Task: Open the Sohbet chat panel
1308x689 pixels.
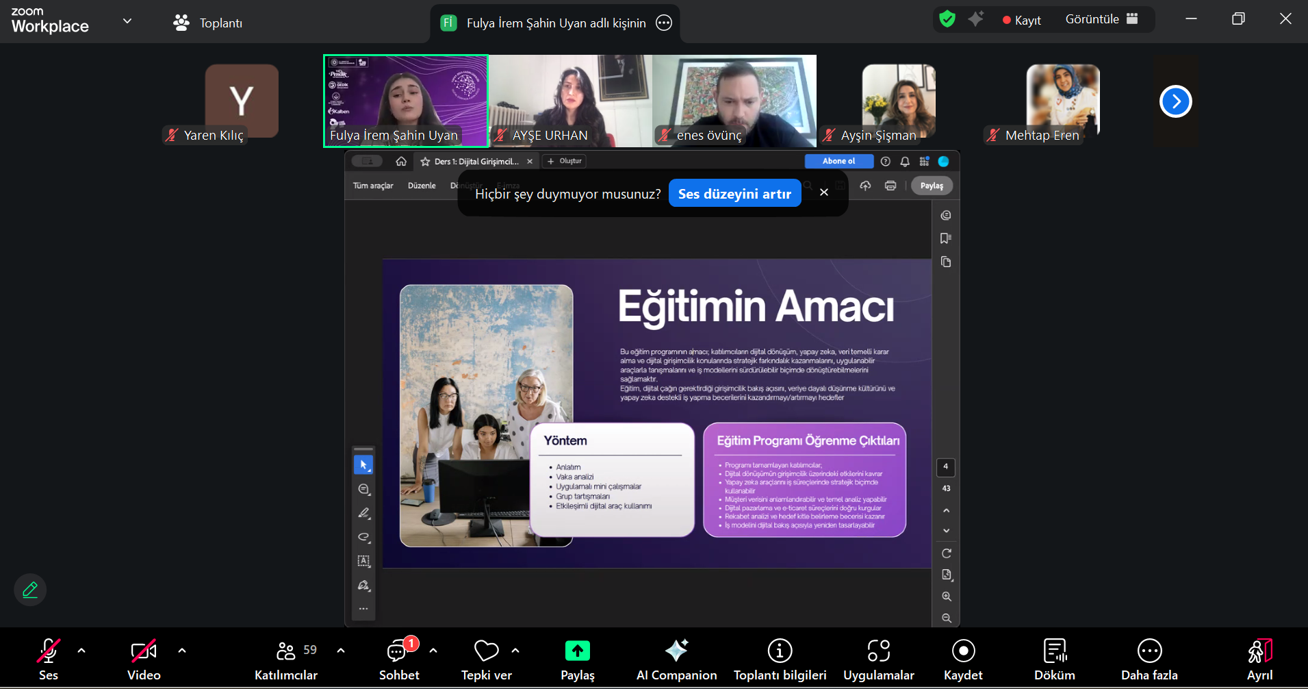Action: pos(399,660)
